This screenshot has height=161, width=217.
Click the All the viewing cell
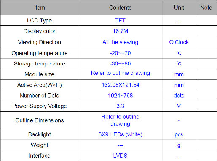120,42
